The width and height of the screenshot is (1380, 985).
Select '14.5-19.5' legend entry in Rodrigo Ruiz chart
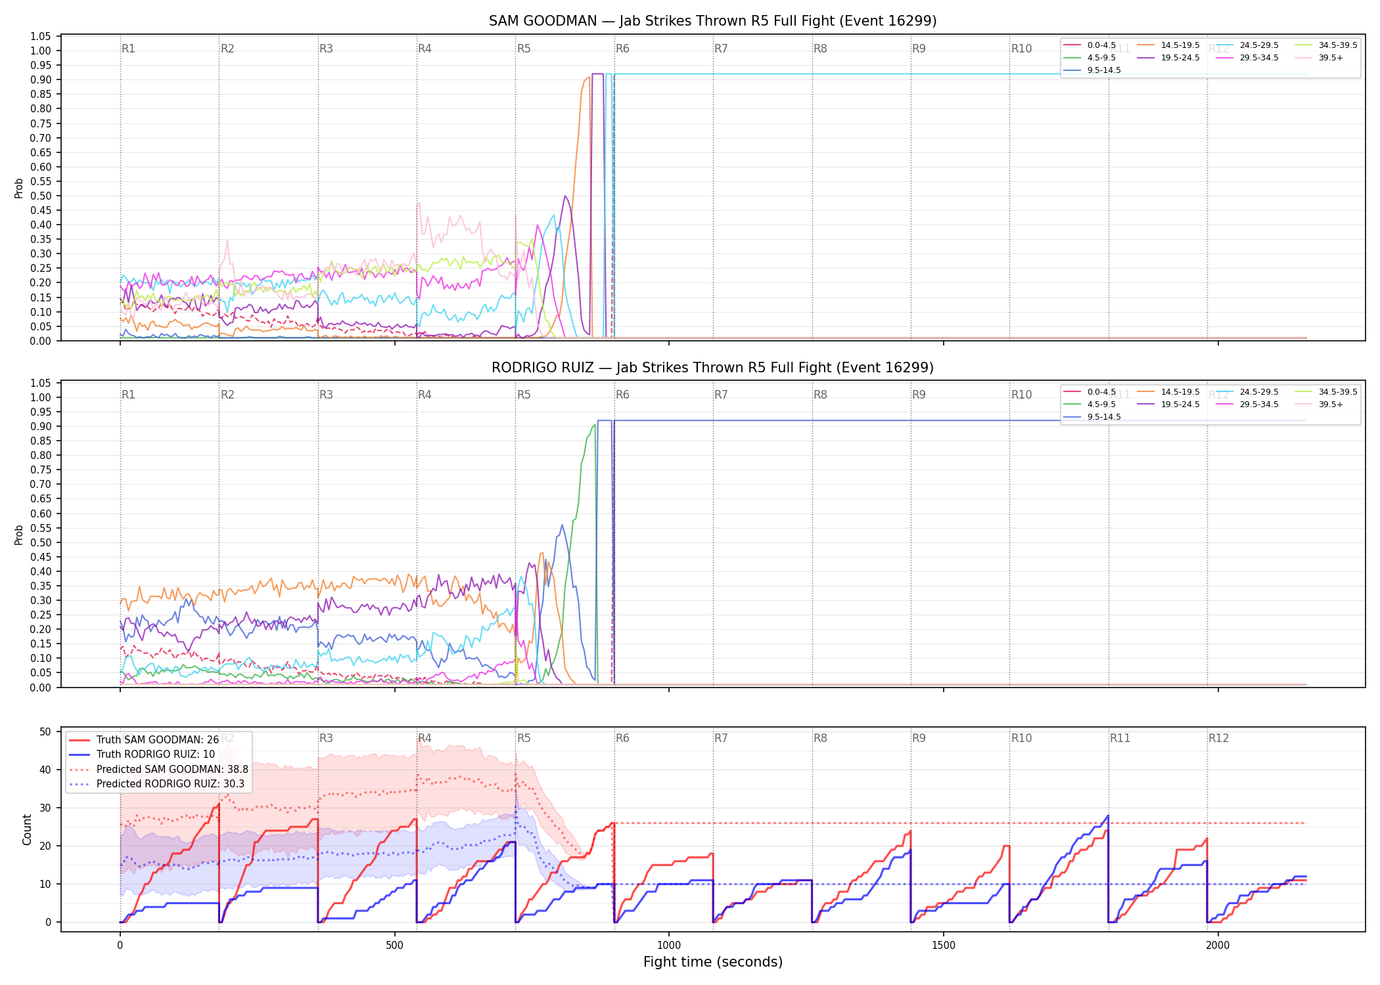pyautogui.click(x=1168, y=392)
